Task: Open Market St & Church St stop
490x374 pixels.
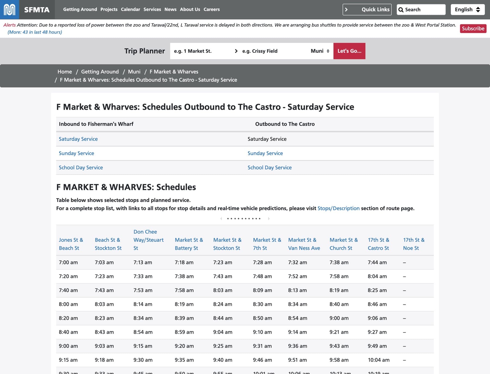Action: pos(344,244)
